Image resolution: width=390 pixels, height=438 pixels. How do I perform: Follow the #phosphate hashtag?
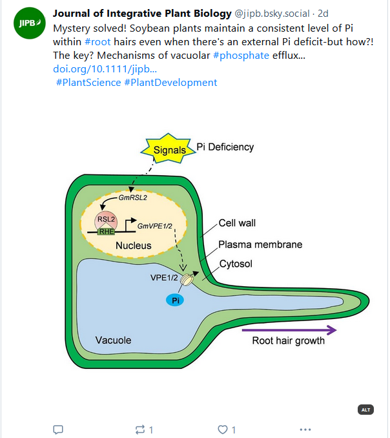pos(241,56)
